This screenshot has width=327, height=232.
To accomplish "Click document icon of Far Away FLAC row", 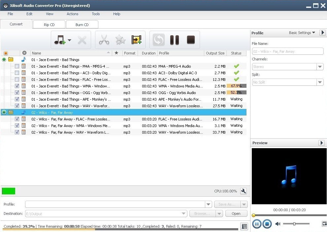I will point(23,119).
